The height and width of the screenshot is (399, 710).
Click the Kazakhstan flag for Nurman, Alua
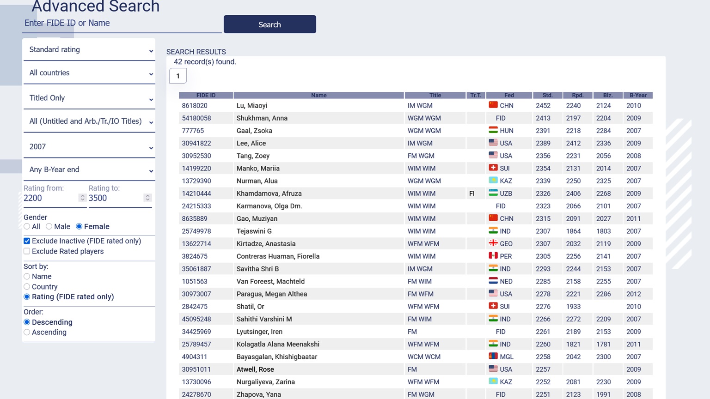pyautogui.click(x=493, y=180)
